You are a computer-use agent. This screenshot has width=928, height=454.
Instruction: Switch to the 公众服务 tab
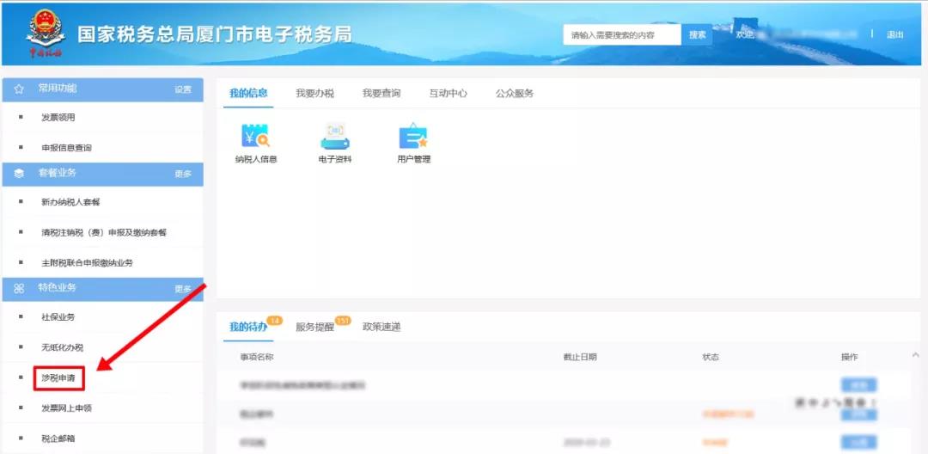click(x=515, y=94)
